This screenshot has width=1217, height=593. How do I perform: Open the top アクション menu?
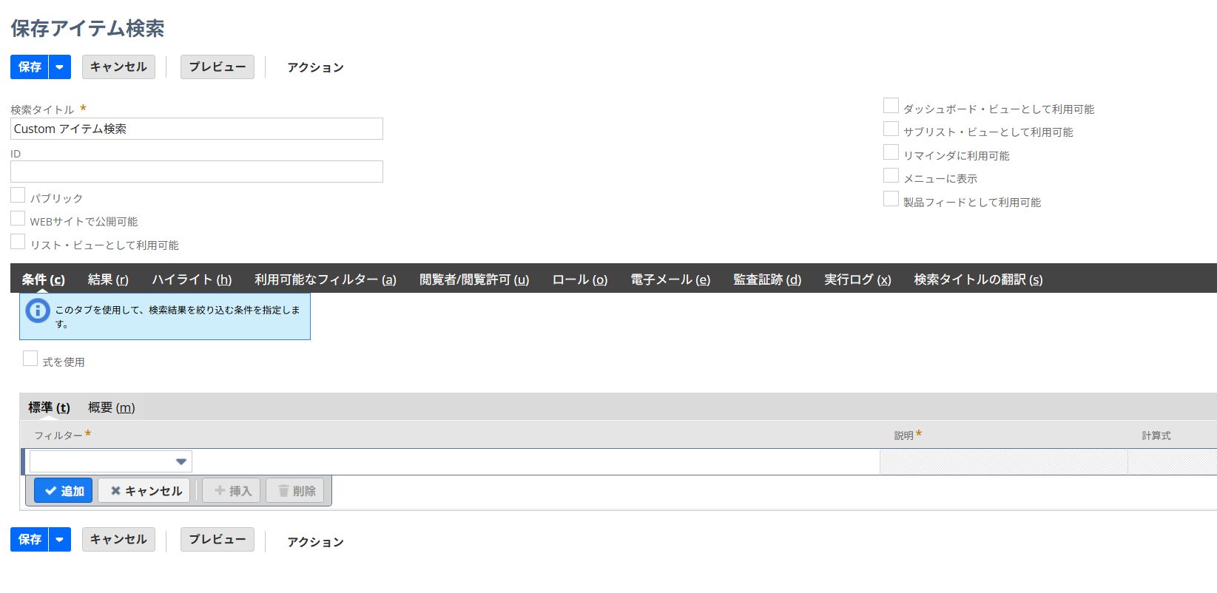tap(315, 67)
